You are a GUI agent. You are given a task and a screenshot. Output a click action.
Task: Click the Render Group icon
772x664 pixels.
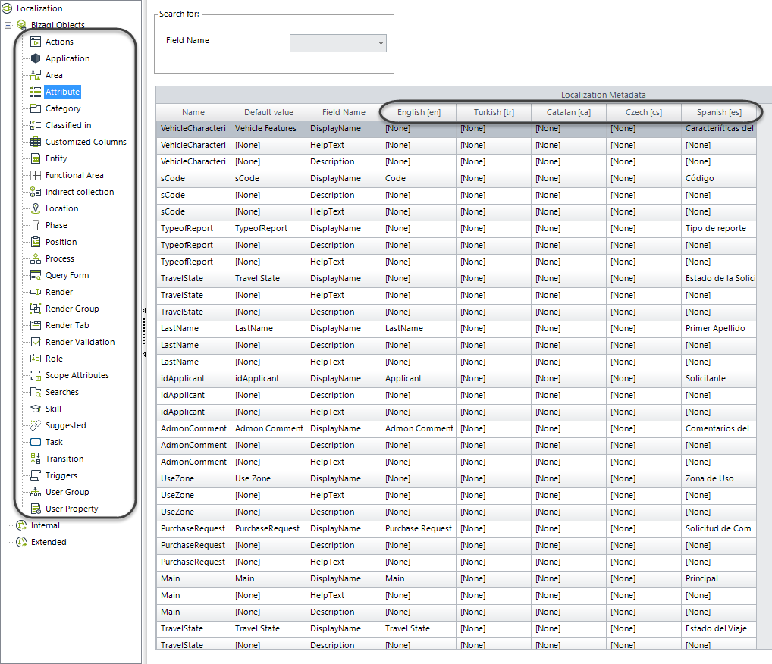coord(36,309)
